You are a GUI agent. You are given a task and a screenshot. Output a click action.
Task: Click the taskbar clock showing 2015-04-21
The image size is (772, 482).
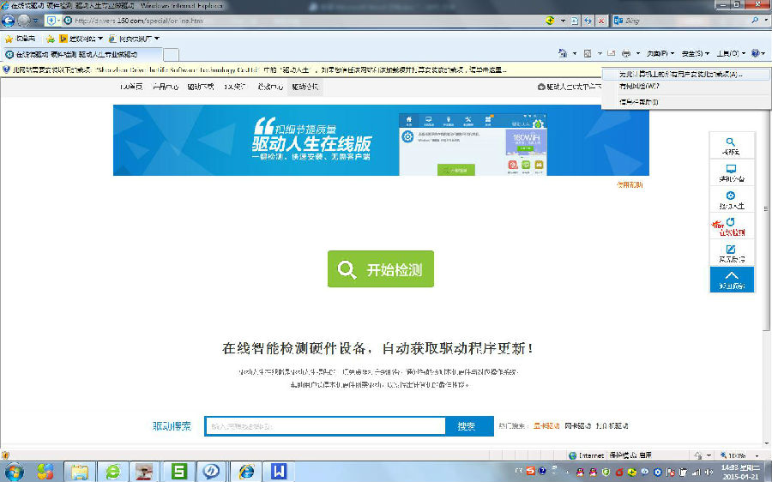click(x=740, y=472)
